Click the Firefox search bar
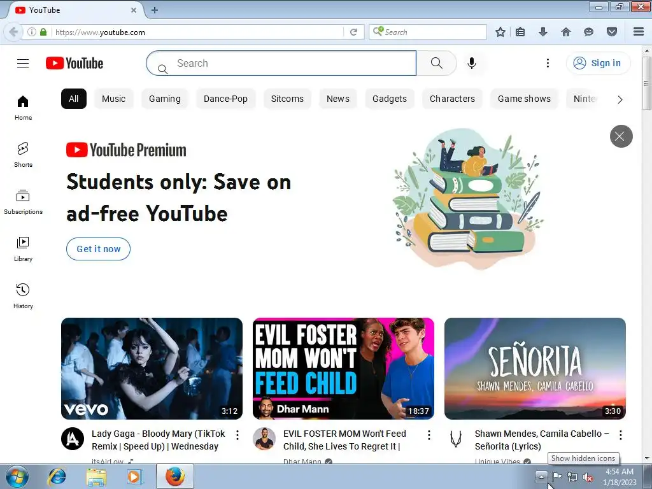 [x=427, y=32]
